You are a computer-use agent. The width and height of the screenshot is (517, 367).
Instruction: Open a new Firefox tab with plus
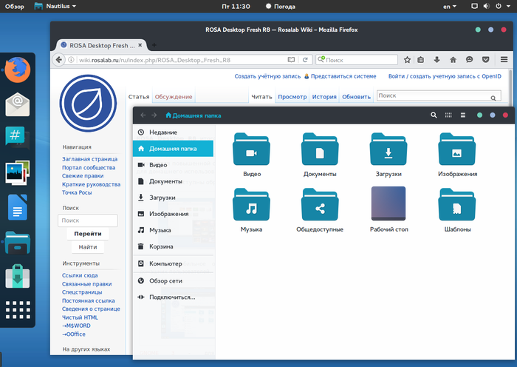[154, 45]
